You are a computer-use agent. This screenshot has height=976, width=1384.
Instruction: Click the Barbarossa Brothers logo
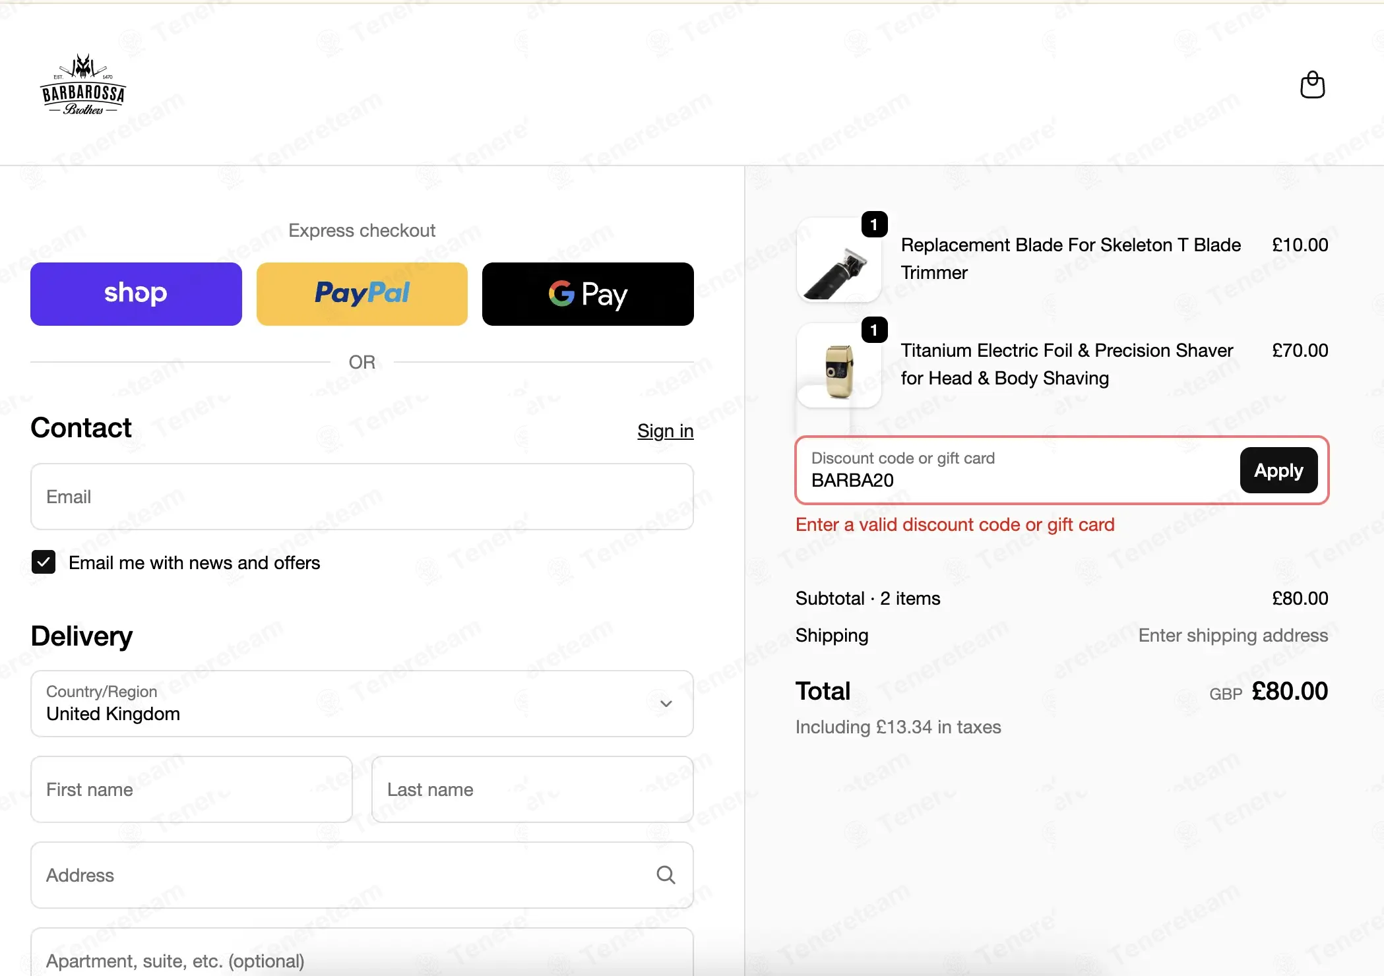[x=83, y=85]
